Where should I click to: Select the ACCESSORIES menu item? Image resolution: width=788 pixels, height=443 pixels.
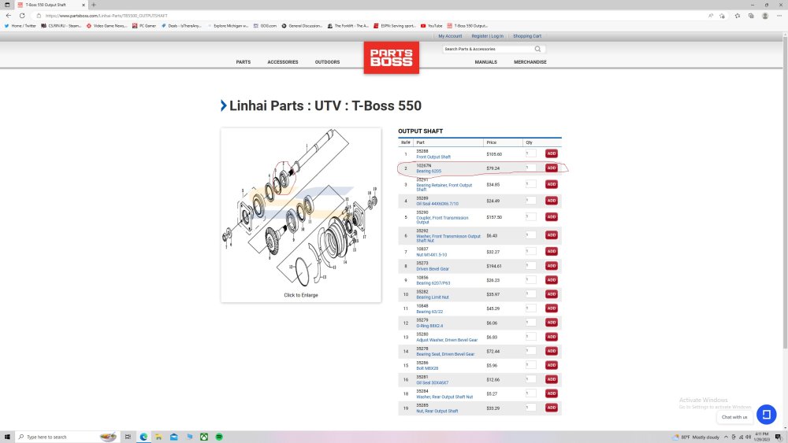[x=282, y=62]
